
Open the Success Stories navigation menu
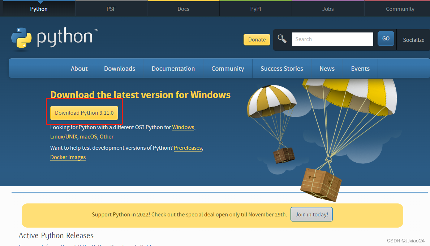281,69
